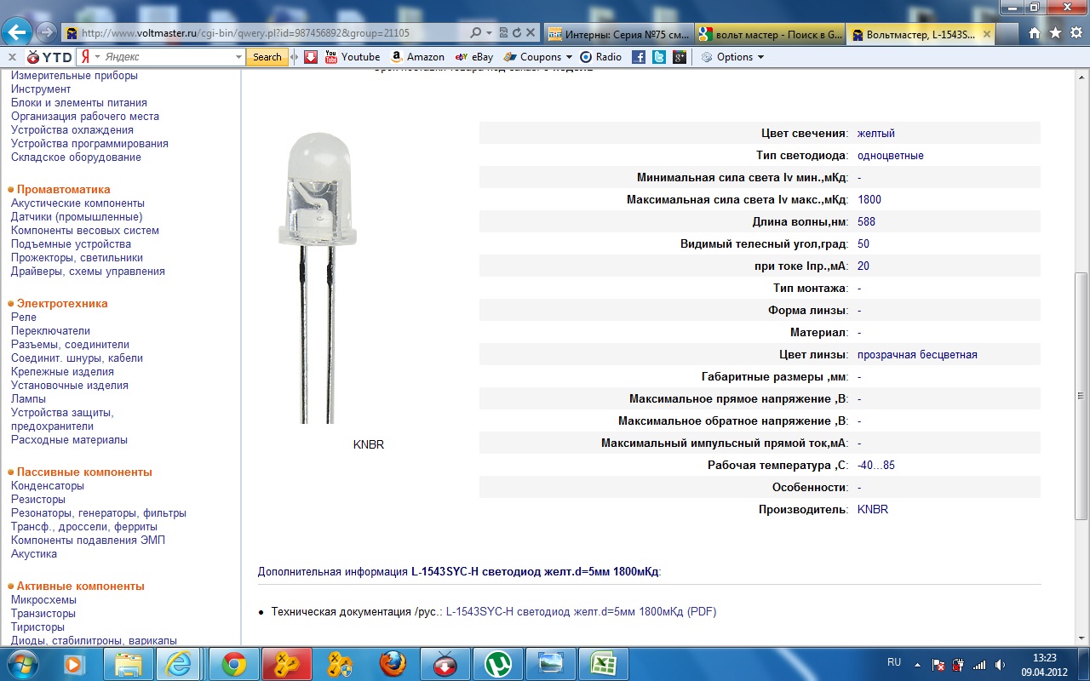Screen dimensions: 1090x681
Task: Open the L-1543SYC-H PDF documentation link
Action: coord(582,611)
